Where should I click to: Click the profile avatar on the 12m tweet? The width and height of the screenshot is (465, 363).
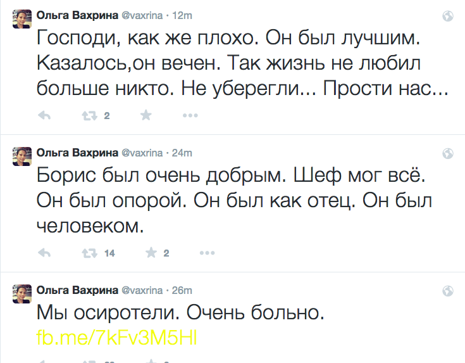(x=22, y=19)
